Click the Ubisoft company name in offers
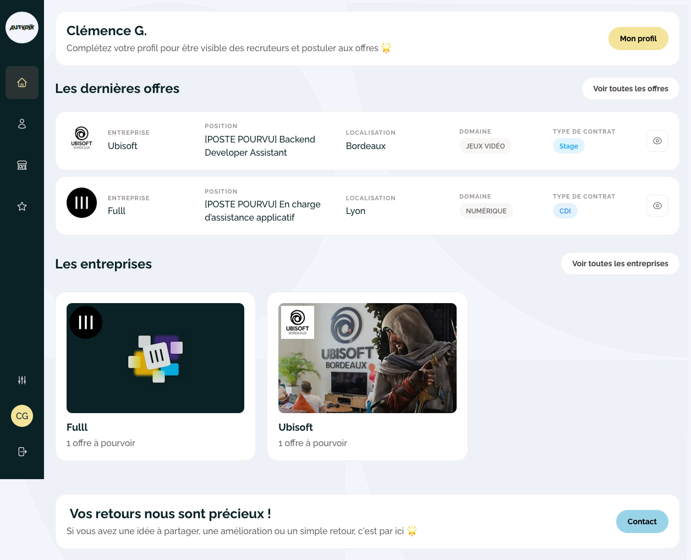 click(x=123, y=146)
